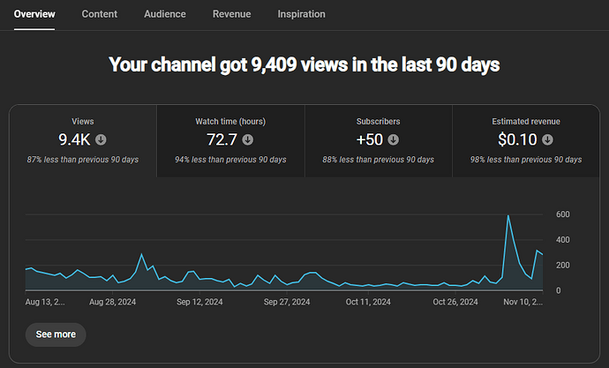Open the Inspiration tab
The width and height of the screenshot is (609, 368).
[301, 14]
